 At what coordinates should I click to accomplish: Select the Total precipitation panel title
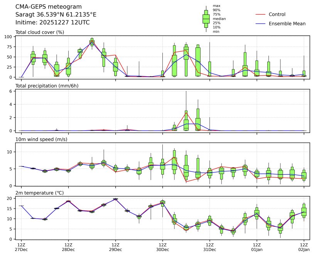pos(47,86)
